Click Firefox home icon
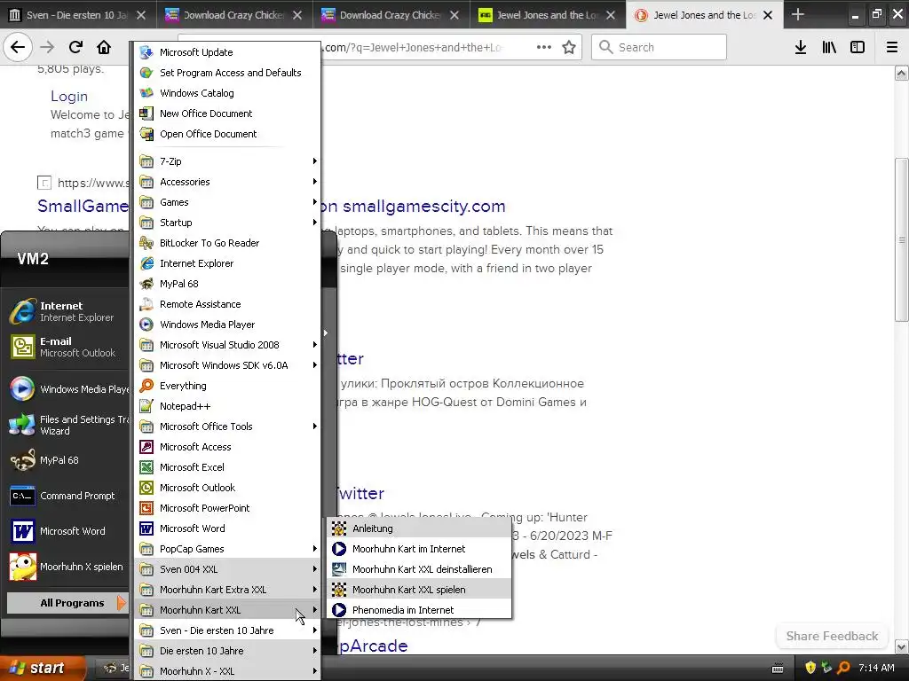The image size is (909, 681). point(104,47)
